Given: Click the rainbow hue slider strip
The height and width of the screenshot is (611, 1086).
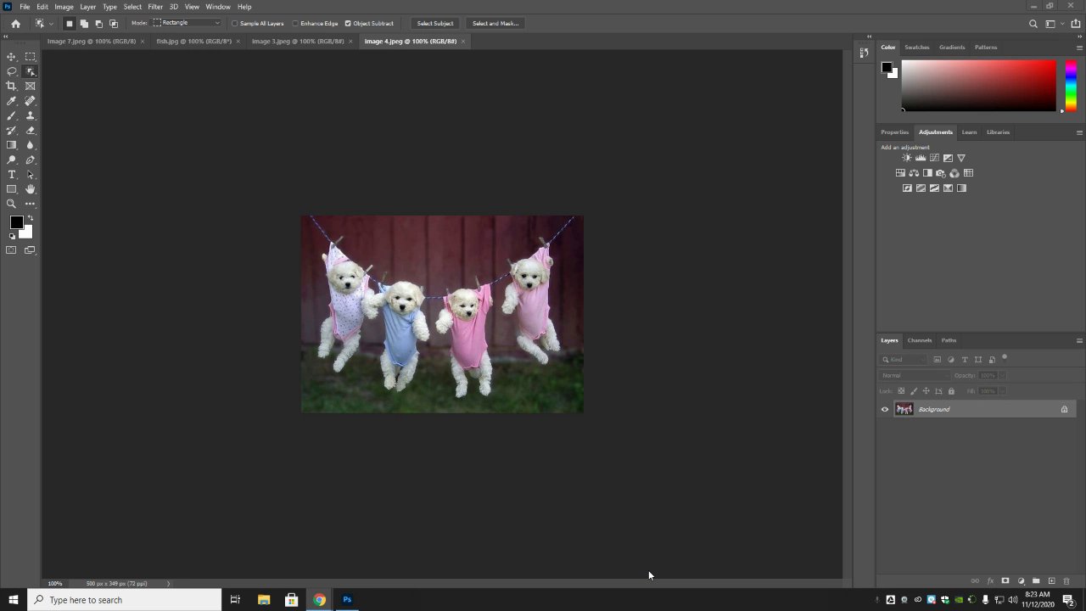Looking at the screenshot, I should [x=1071, y=85].
